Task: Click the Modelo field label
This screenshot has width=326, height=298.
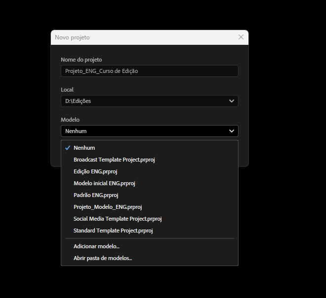Action: tap(70, 120)
